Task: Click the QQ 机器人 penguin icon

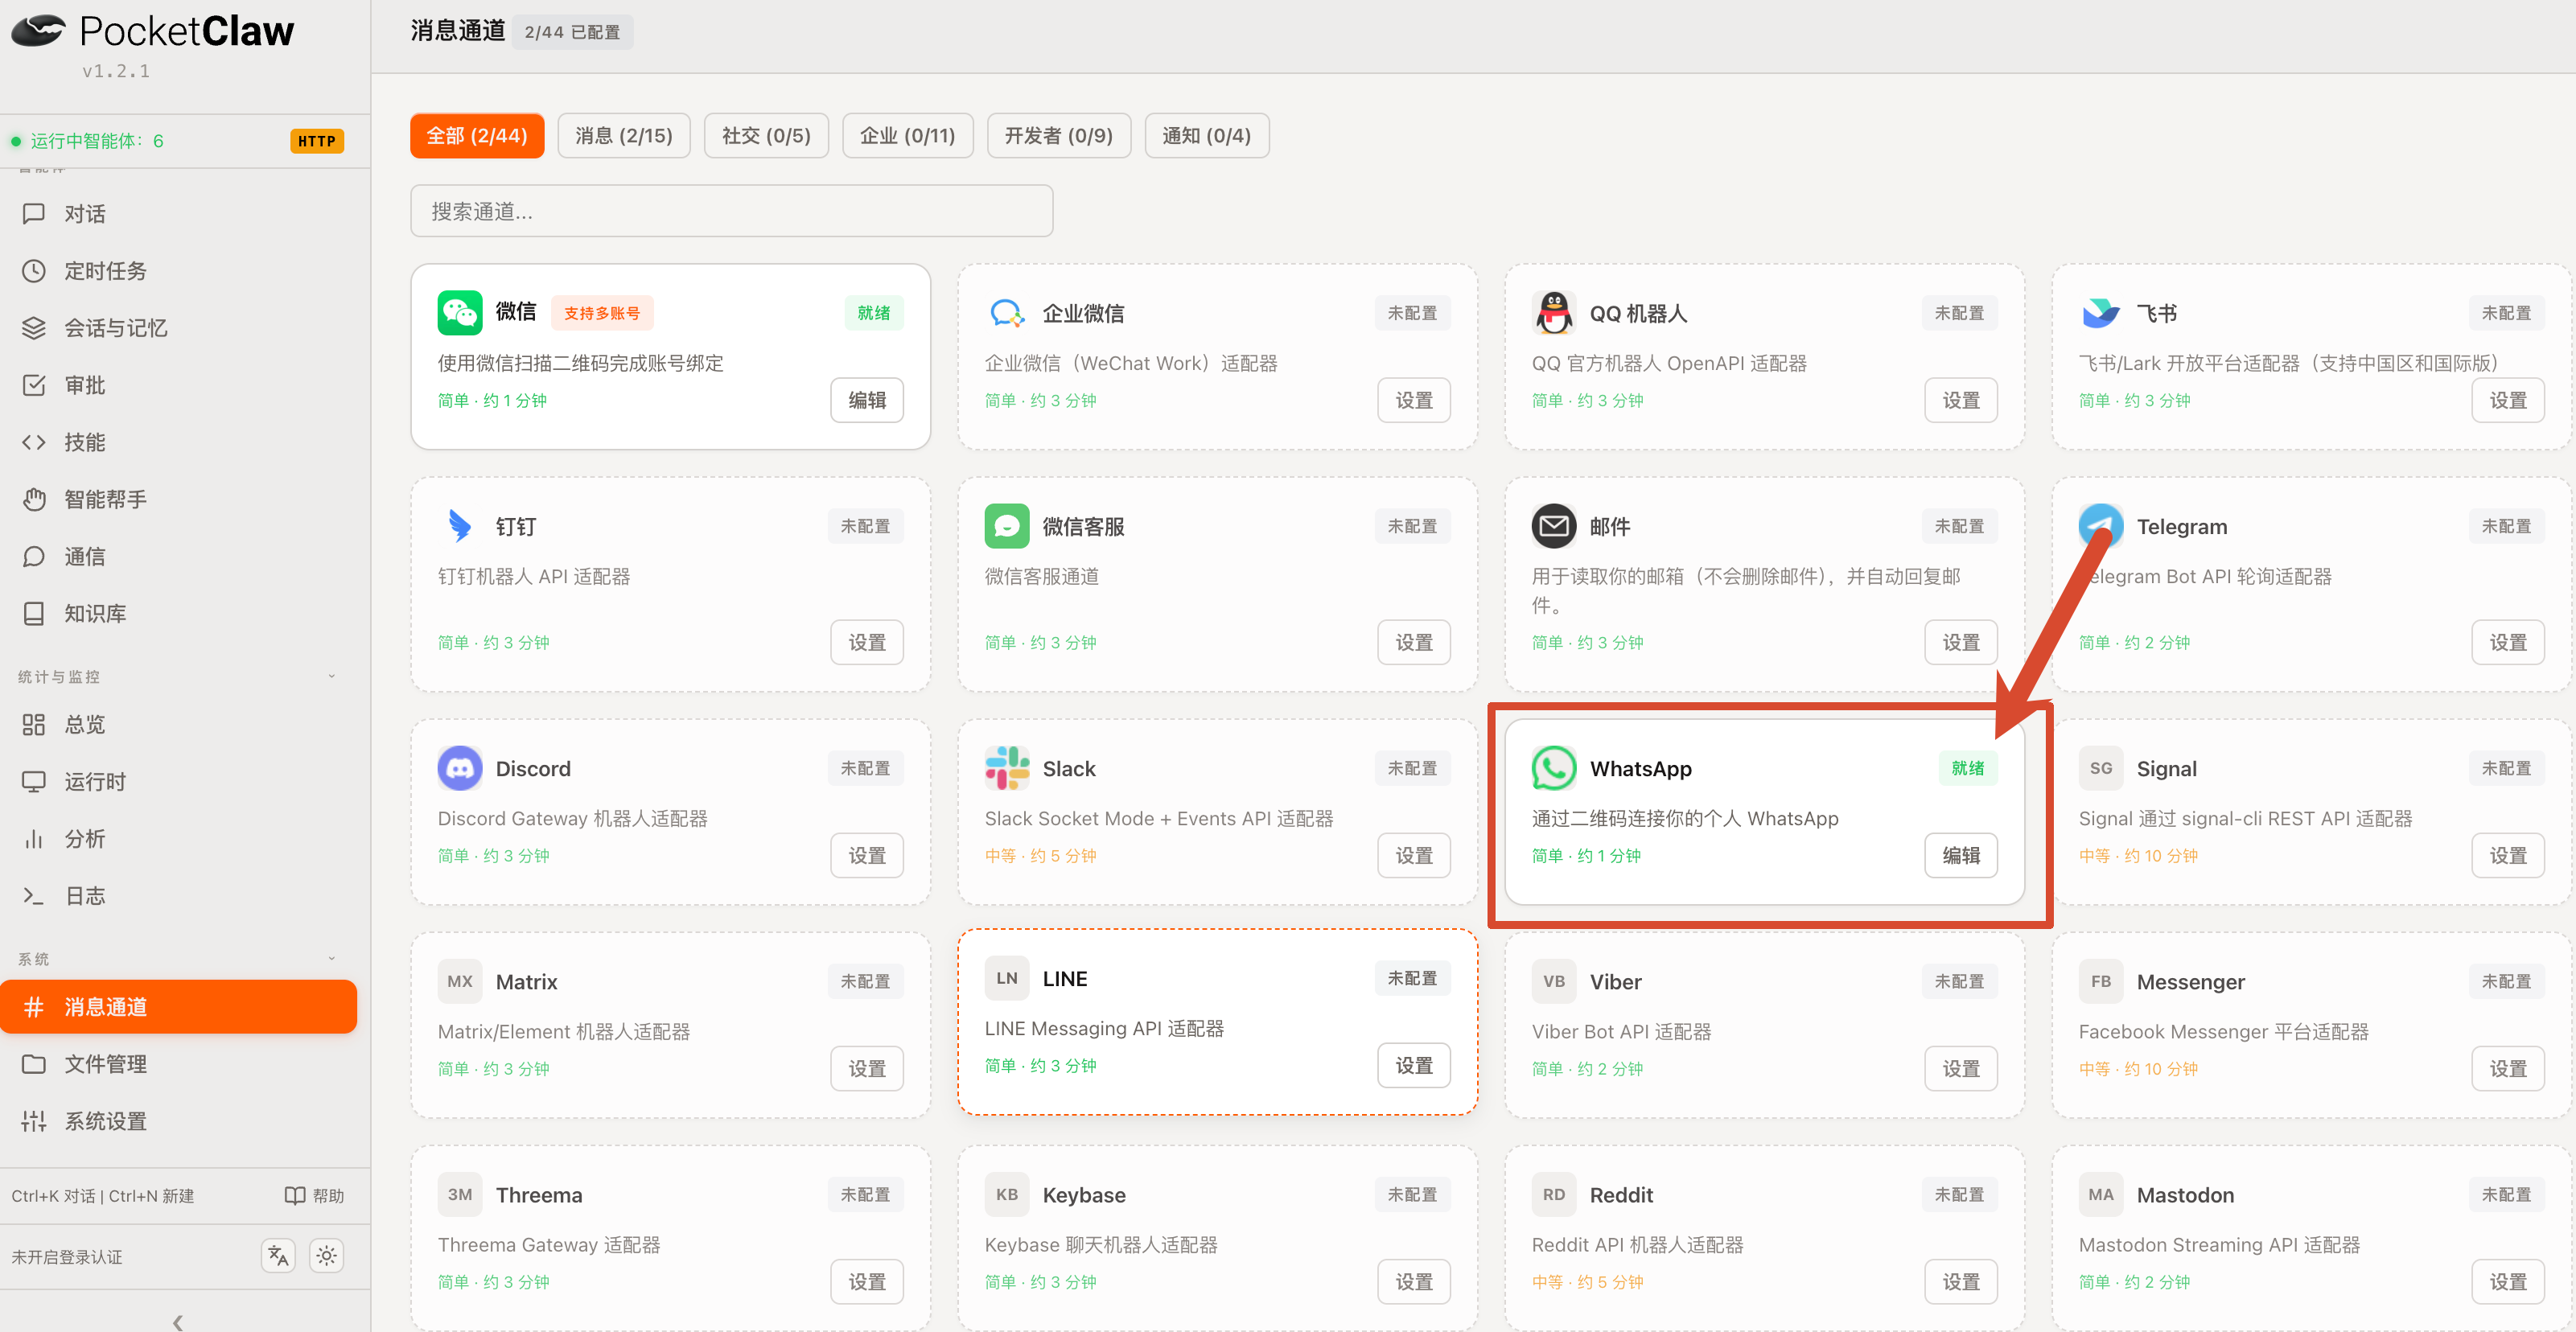Action: click(x=1553, y=313)
